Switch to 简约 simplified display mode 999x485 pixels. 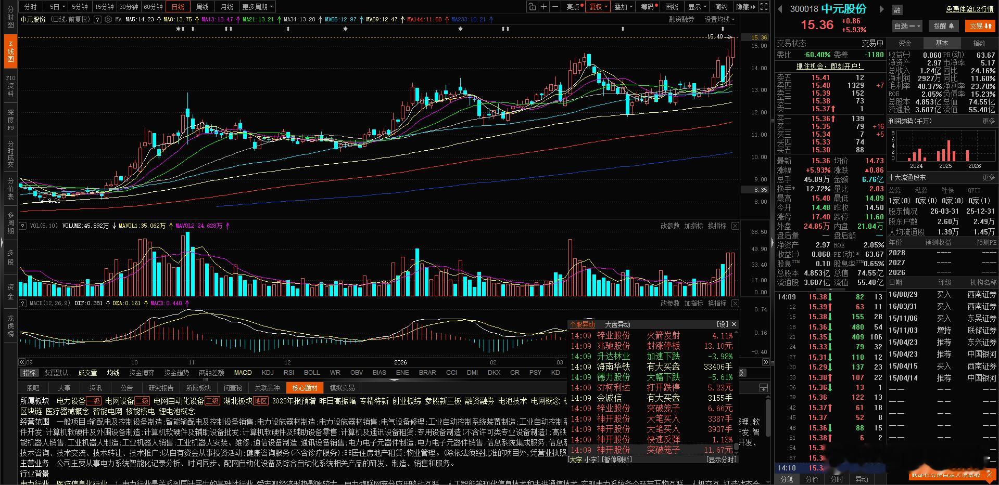[722, 7]
